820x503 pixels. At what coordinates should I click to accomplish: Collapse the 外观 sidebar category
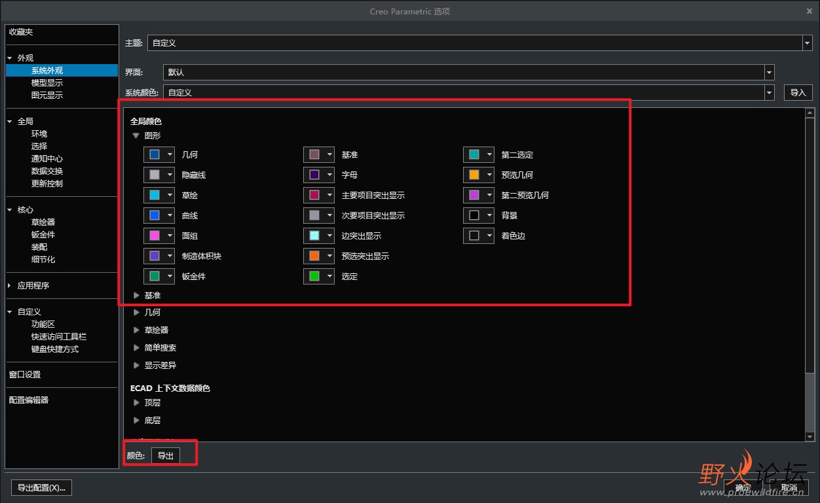click(10, 58)
